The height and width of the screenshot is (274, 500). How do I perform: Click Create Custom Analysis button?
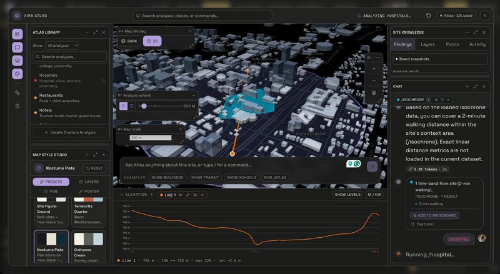click(70, 132)
